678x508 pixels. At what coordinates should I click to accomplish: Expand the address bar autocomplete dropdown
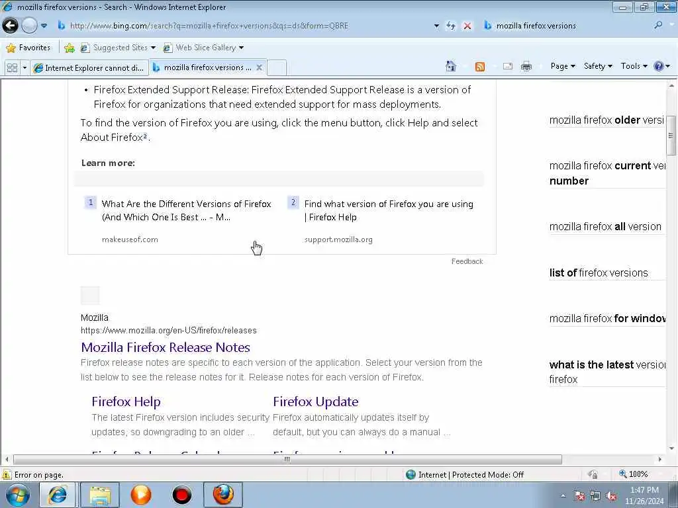click(x=436, y=26)
